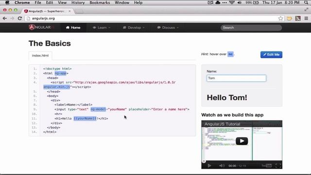311x175 pixels.
Task: Open the Edit menu
Action: pos(50,2)
